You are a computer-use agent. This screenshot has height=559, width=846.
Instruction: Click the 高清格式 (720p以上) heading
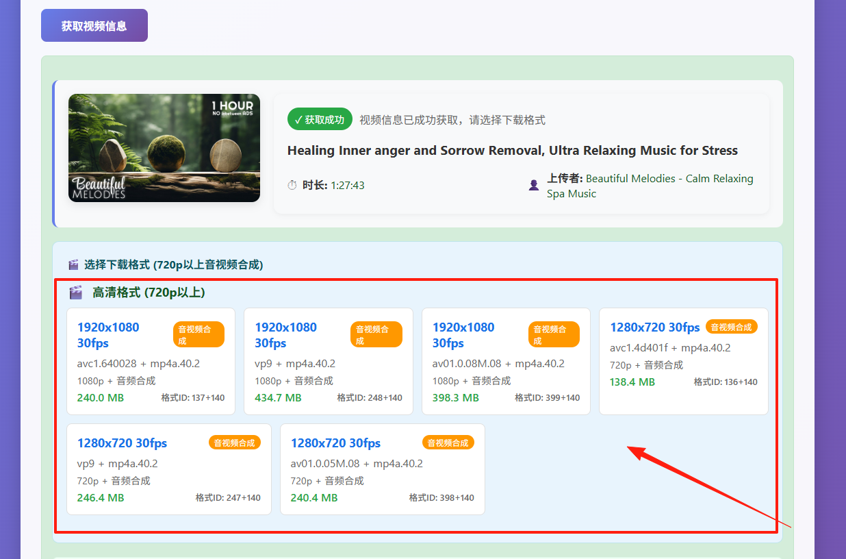tap(149, 293)
